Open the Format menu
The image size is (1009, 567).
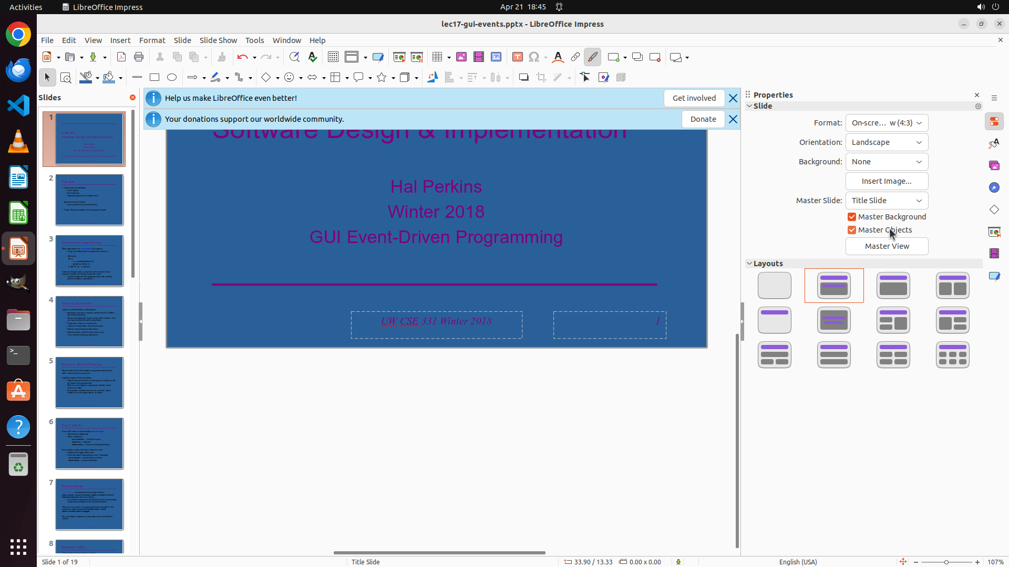click(x=152, y=40)
